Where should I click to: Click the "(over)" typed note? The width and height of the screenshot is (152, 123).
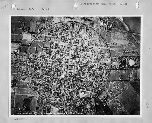click(x=45, y=9)
